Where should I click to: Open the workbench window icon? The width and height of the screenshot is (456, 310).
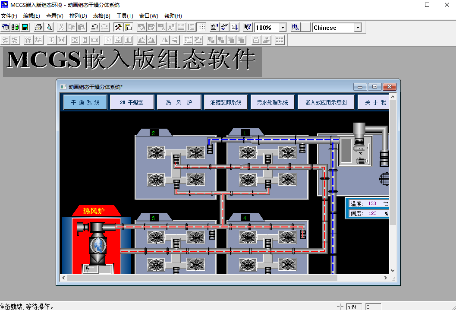(5, 27)
